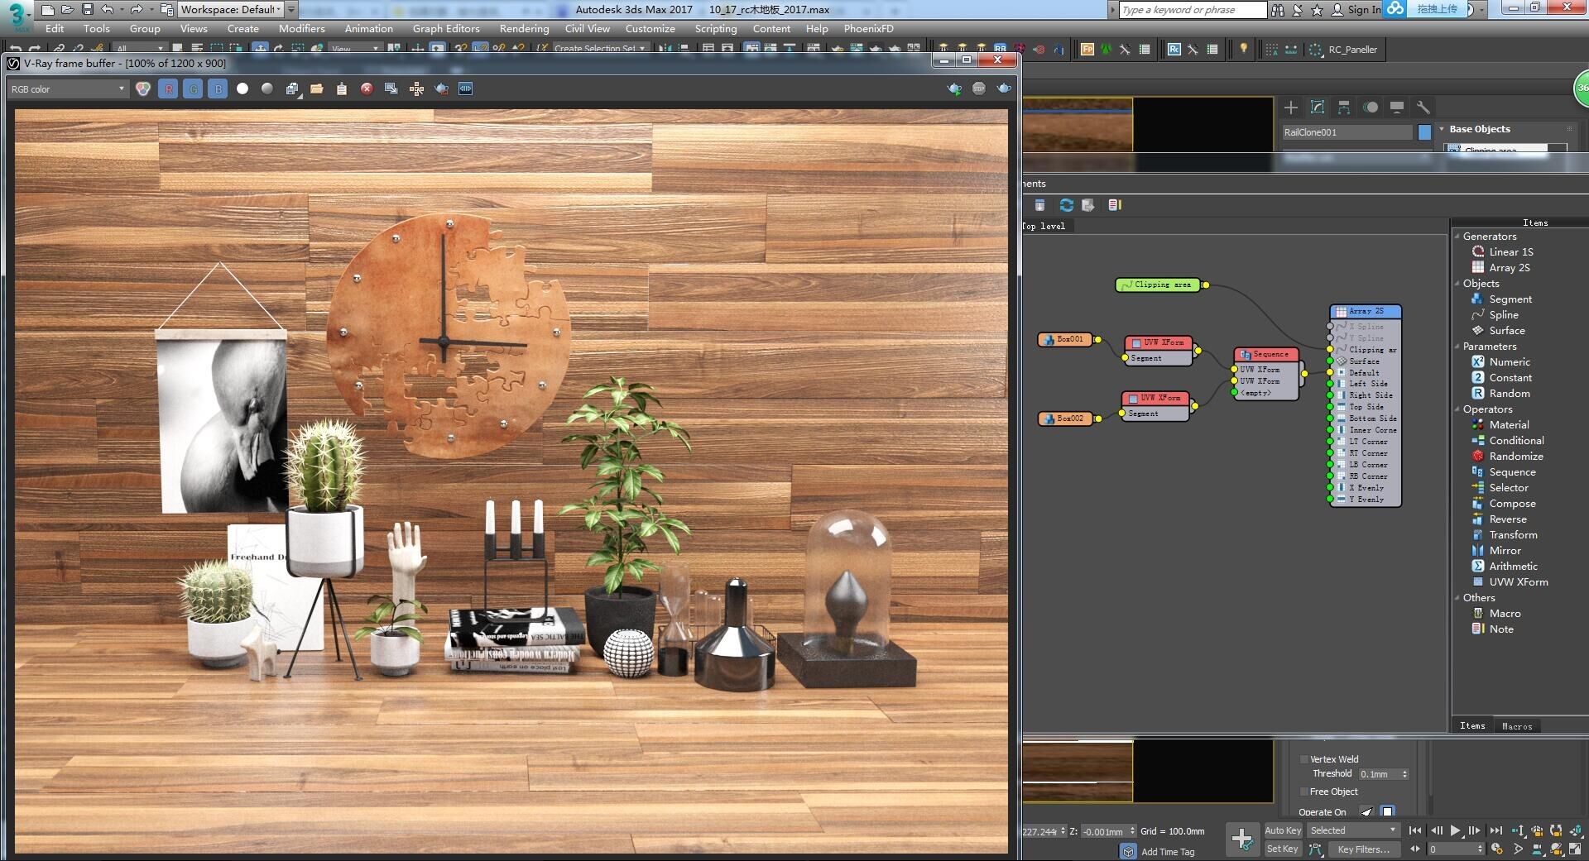Click the Key Filters button
The width and height of the screenshot is (1589, 861).
1364,849
